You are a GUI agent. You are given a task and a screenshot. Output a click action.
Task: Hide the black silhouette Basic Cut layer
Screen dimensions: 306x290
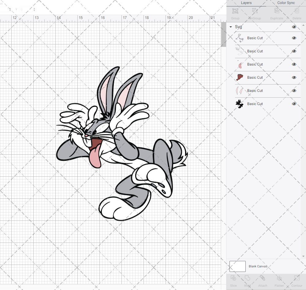point(294,104)
